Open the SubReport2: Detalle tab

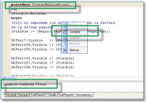coord(43,95)
